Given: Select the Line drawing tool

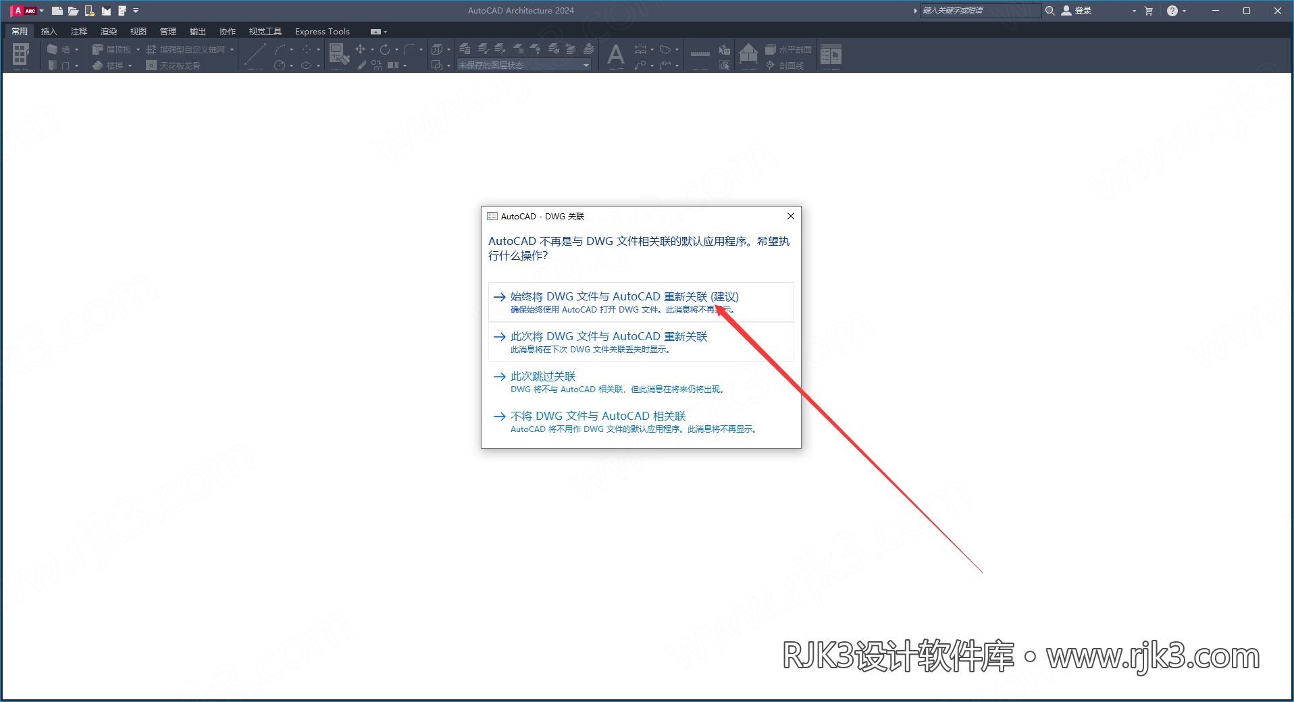Looking at the screenshot, I should pos(255,53).
